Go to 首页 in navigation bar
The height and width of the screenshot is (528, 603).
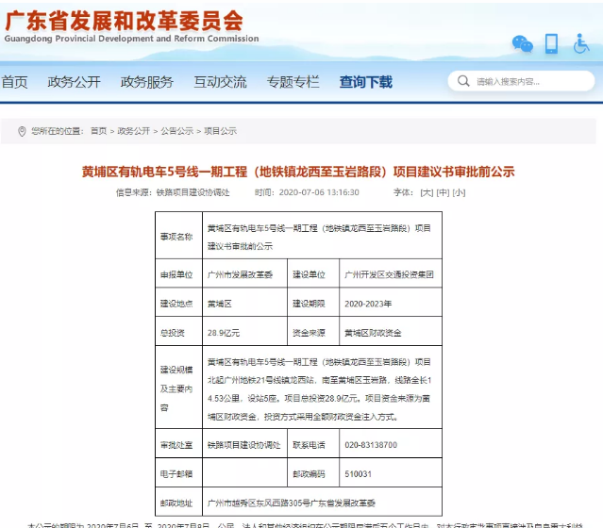14,82
